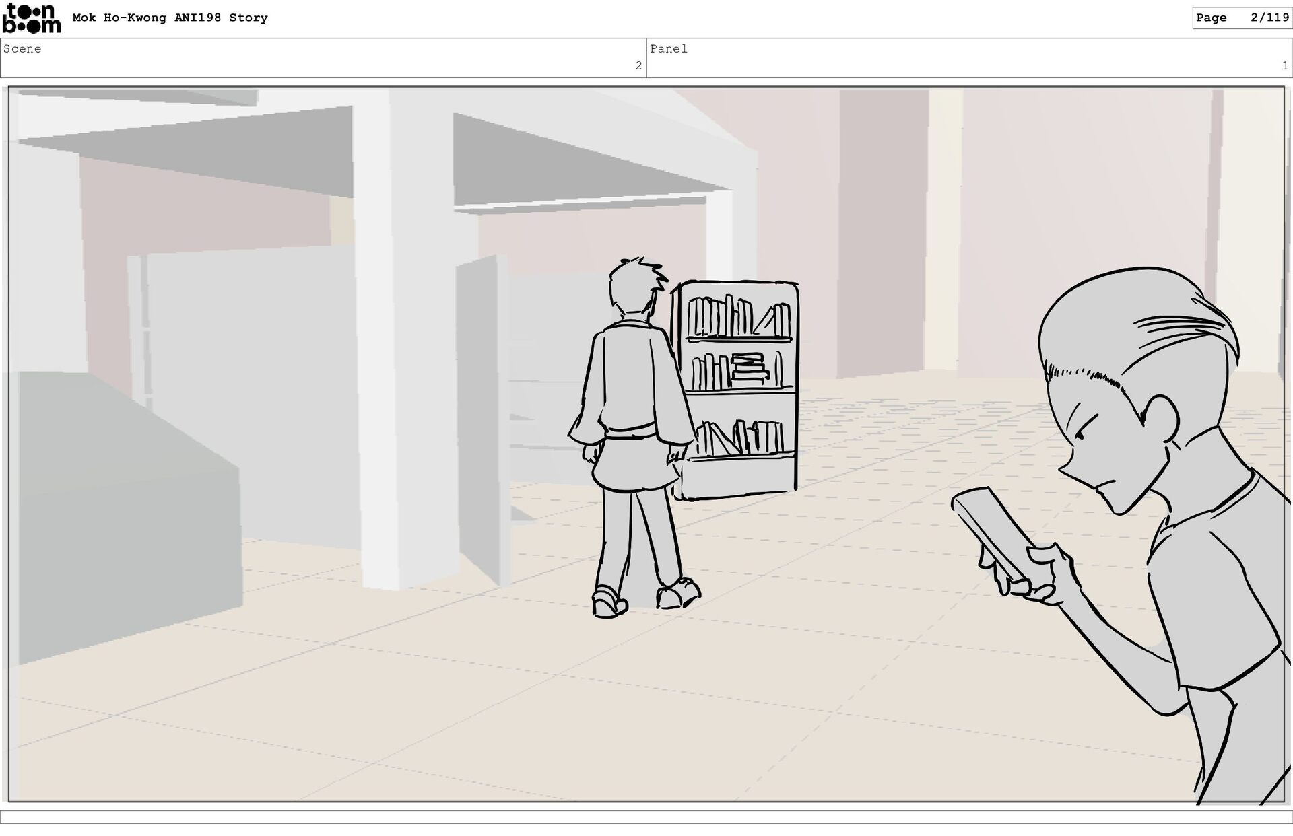Click the Page 2/119 indicator box
Viewport: 1293px width, 836px height.
[x=1241, y=18]
